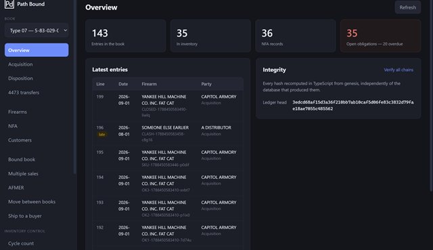Image resolution: width=433 pixels, height=250 pixels.
Task: Select line 193 entry row
Action: pyautogui.click(x=168, y=209)
